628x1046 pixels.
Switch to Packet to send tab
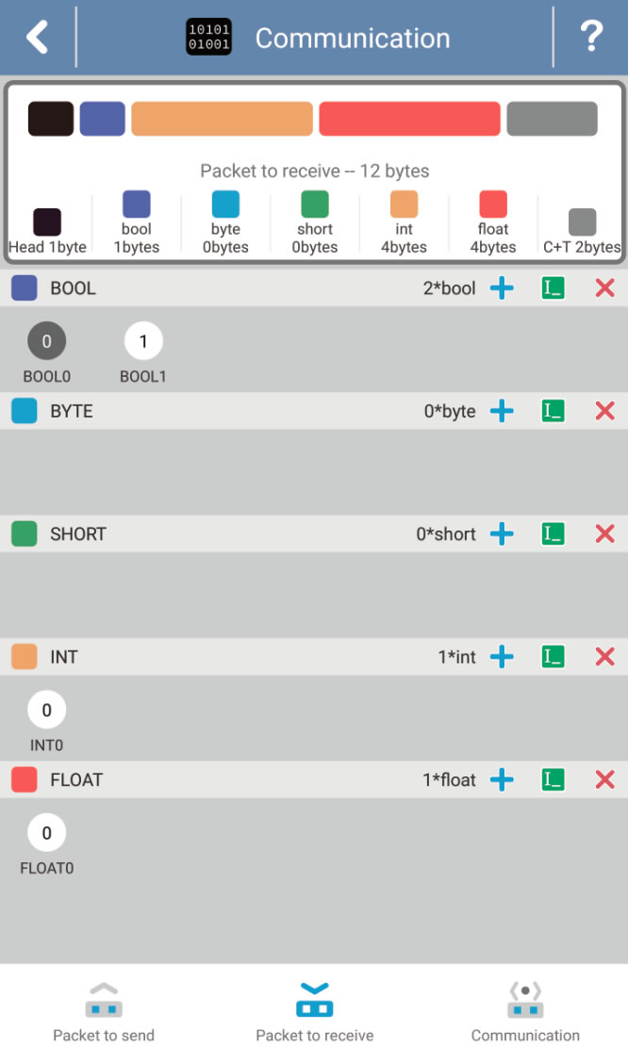pos(104,1010)
